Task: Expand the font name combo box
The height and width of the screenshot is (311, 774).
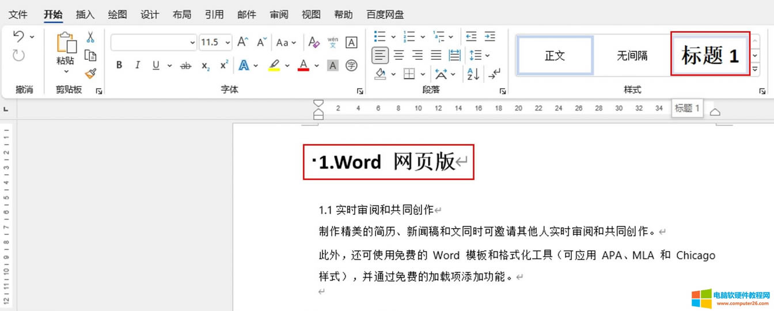Action: pos(192,43)
